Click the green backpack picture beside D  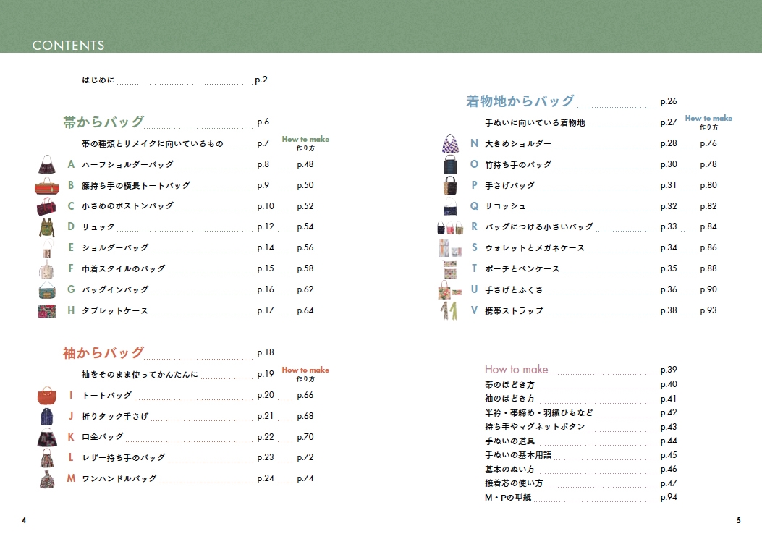[x=46, y=227]
